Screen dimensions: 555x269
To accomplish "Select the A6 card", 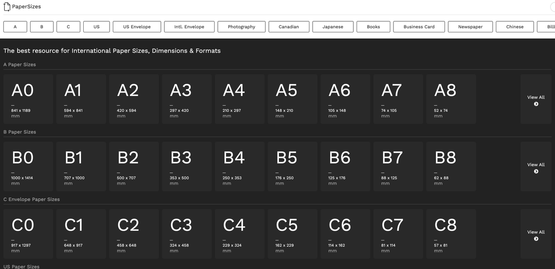I will (x=345, y=99).
